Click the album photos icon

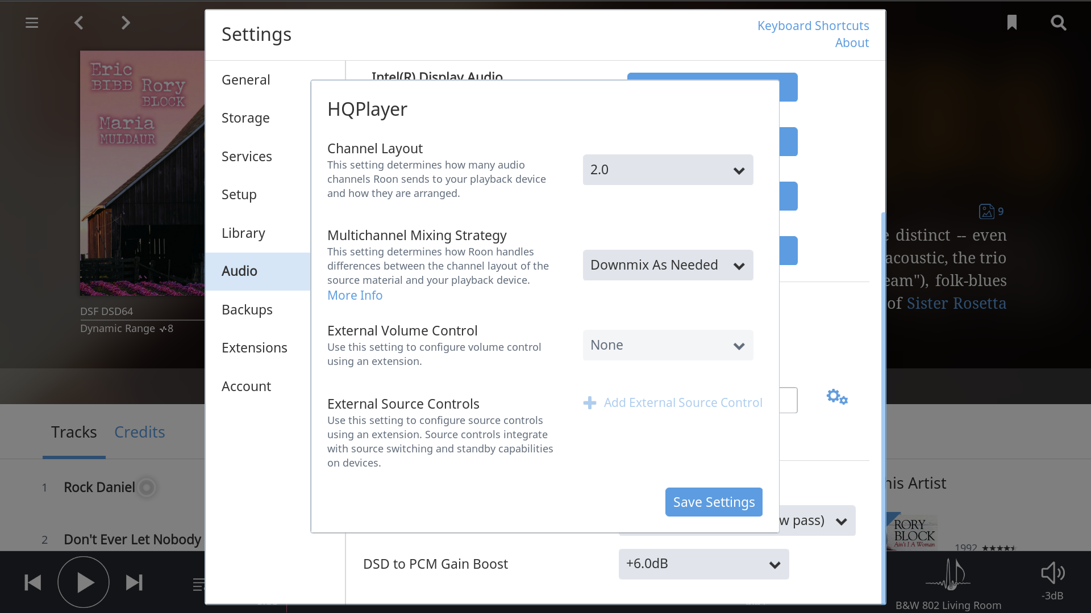tap(986, 211)
